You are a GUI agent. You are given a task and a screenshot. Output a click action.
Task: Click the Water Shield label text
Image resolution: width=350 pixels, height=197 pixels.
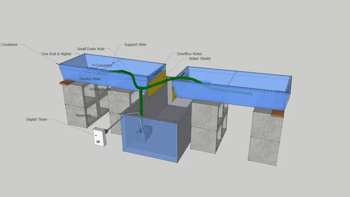point(199,59)
